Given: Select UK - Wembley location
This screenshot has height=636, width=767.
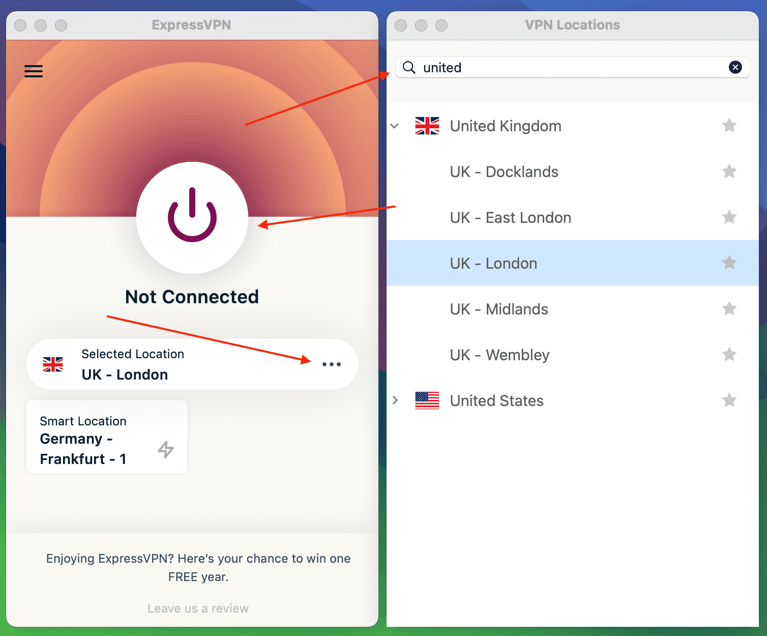Looking at the screenshot, I should (x=573, y=355).
